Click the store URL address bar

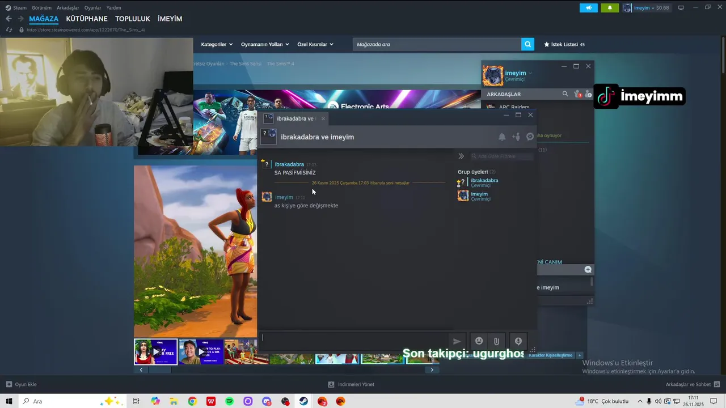85,30
